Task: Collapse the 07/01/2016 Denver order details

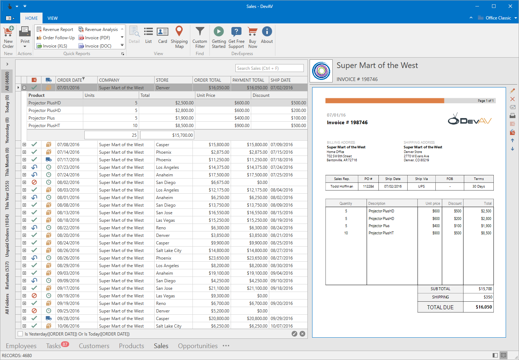Action: 24,87
